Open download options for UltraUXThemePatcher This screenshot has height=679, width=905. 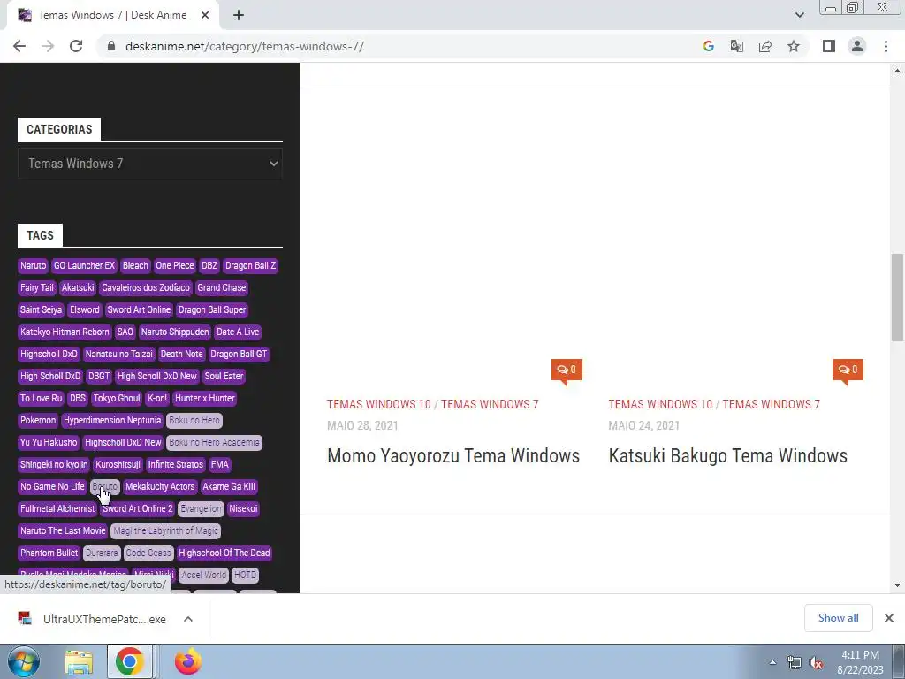point(188,619)
